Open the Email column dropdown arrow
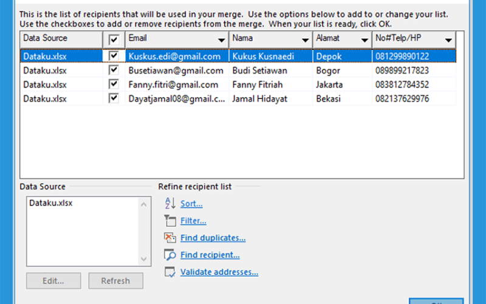486x304 pixels. [221, 40]
